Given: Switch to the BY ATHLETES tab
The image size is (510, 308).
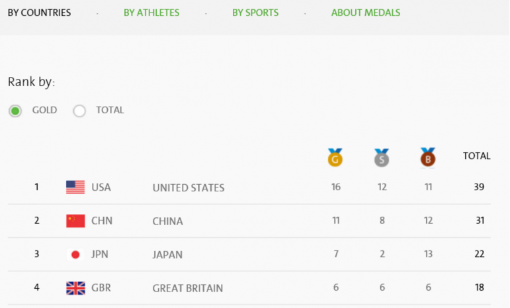Looking at the screenshot, I should (x=151, y=13).
